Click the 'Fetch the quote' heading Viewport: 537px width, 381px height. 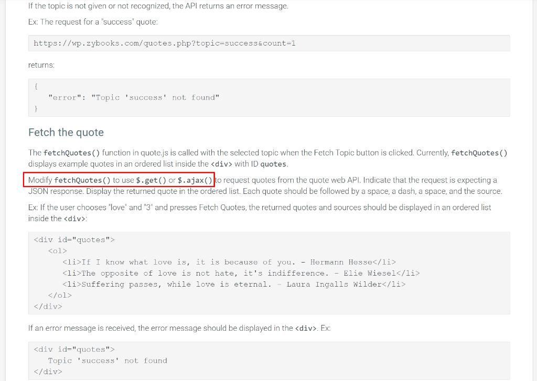[66, 133]
